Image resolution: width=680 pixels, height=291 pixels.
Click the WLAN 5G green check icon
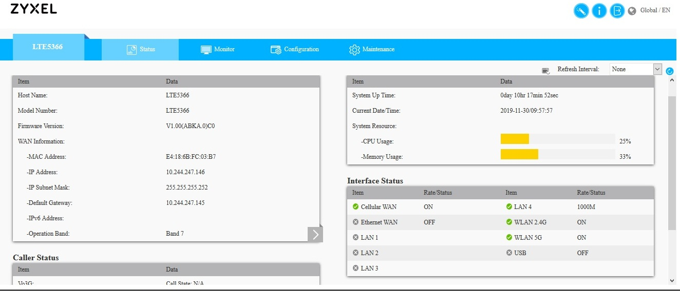point(509,238)
